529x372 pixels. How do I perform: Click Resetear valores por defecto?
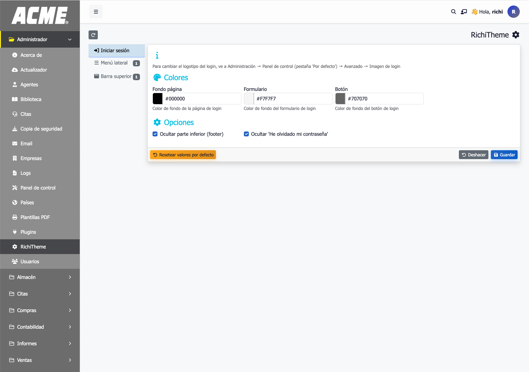(x=183, y=155)
